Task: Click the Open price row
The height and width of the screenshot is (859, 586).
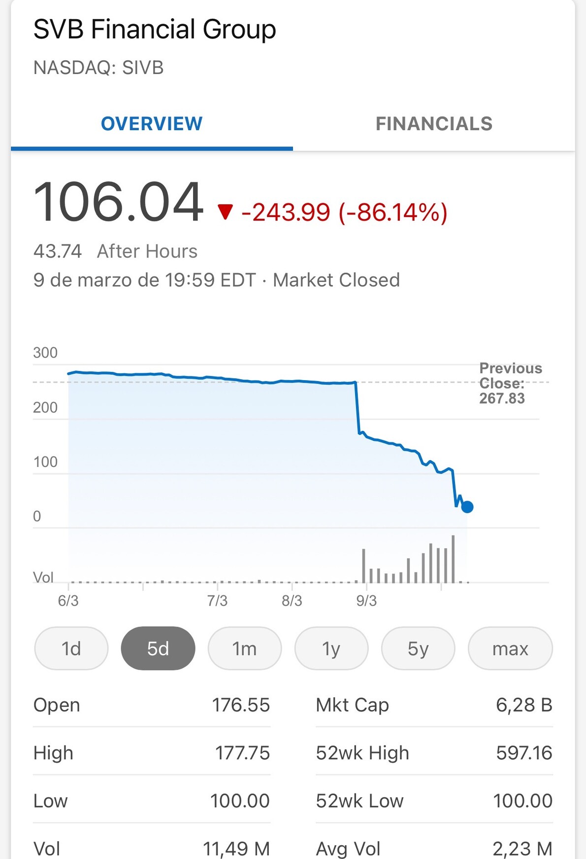Action: [x=151, y=705]
